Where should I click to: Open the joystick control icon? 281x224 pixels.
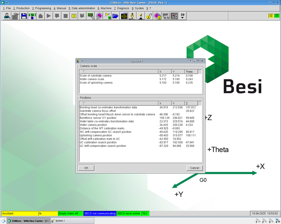click(x=141, y=16)
